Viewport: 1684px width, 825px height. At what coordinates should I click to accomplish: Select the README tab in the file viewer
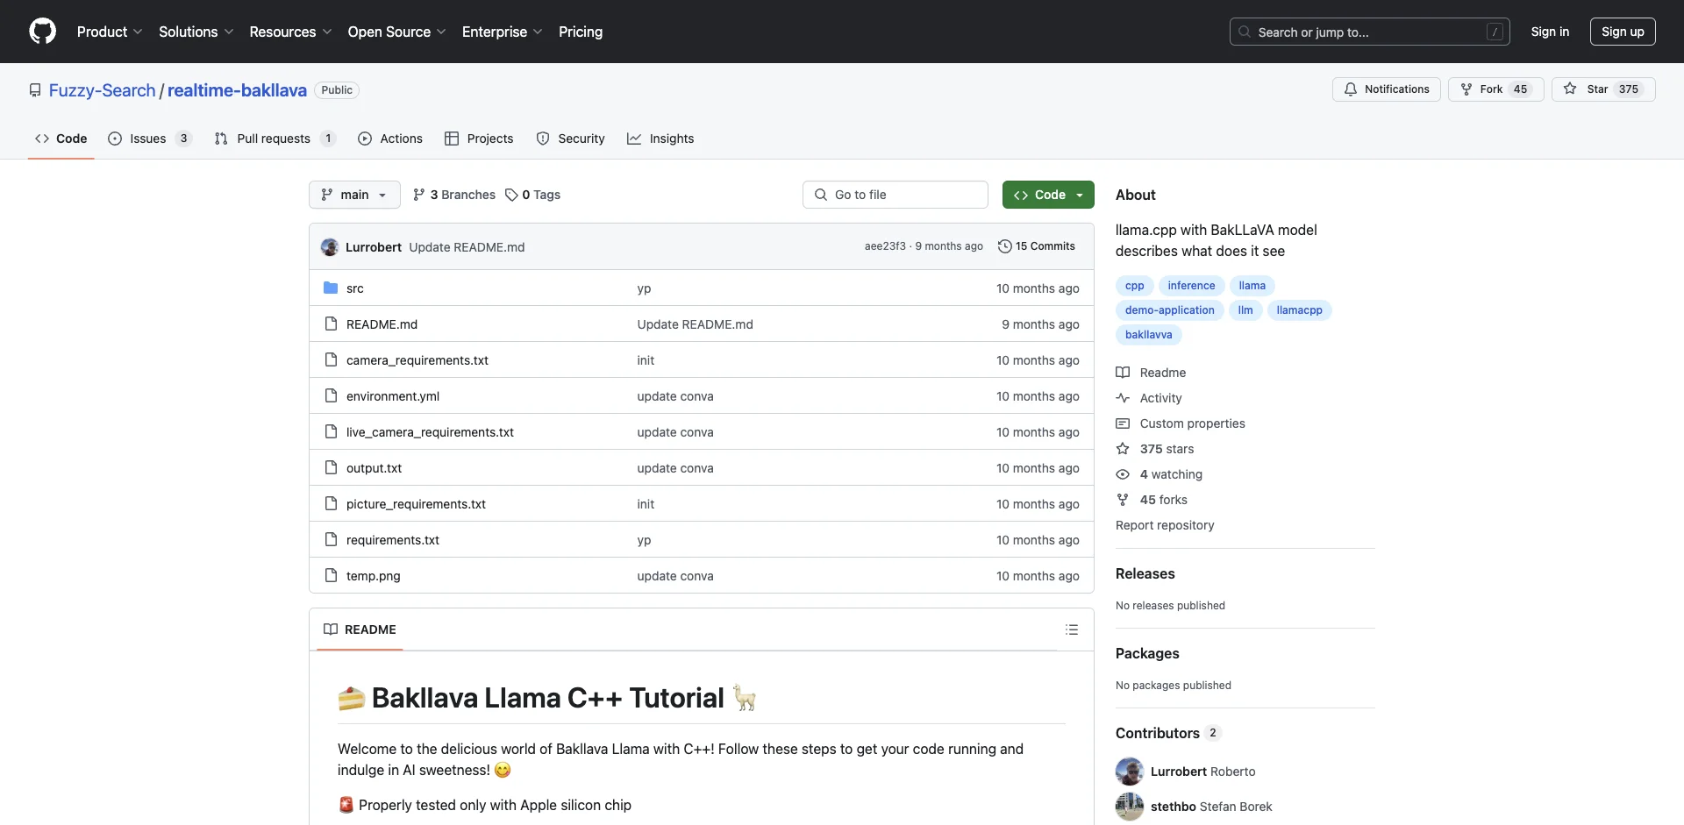[x=360, y=629]
